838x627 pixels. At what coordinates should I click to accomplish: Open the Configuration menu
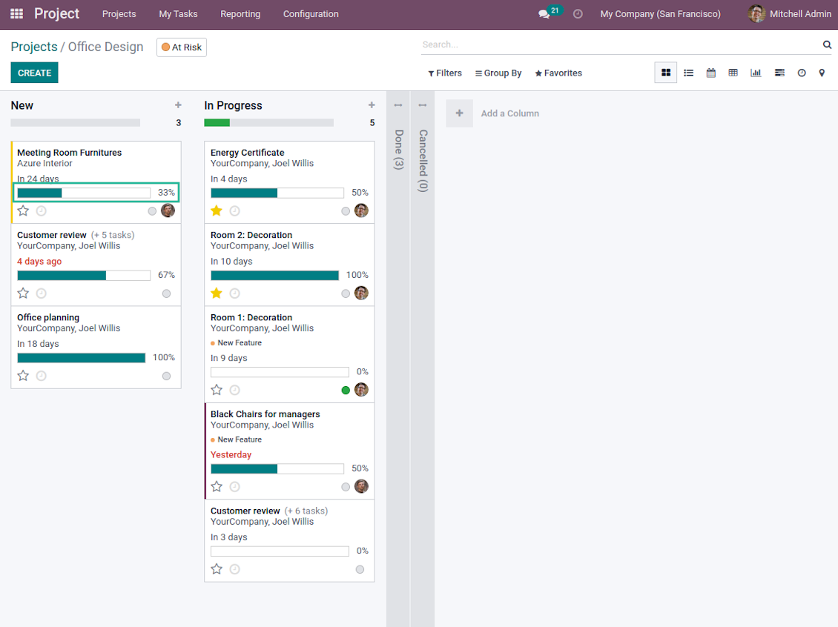(x=311, y=14)
